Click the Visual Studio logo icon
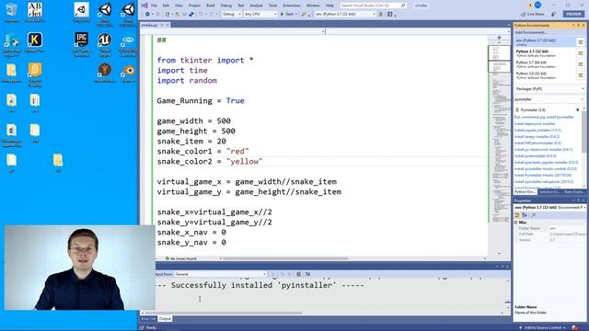The image size is (589, 331). click(x=144, y=6)
